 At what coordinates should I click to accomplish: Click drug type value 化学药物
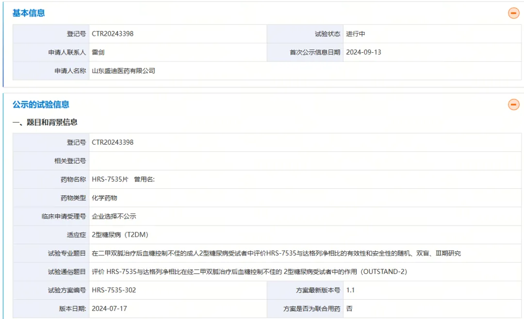[104, 198]
